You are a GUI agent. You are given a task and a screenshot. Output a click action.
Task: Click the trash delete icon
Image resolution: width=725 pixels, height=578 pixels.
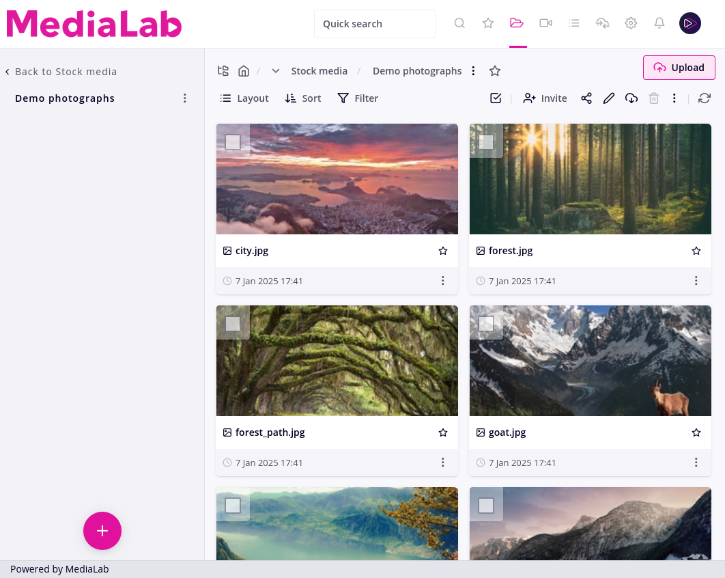point(654,98)
